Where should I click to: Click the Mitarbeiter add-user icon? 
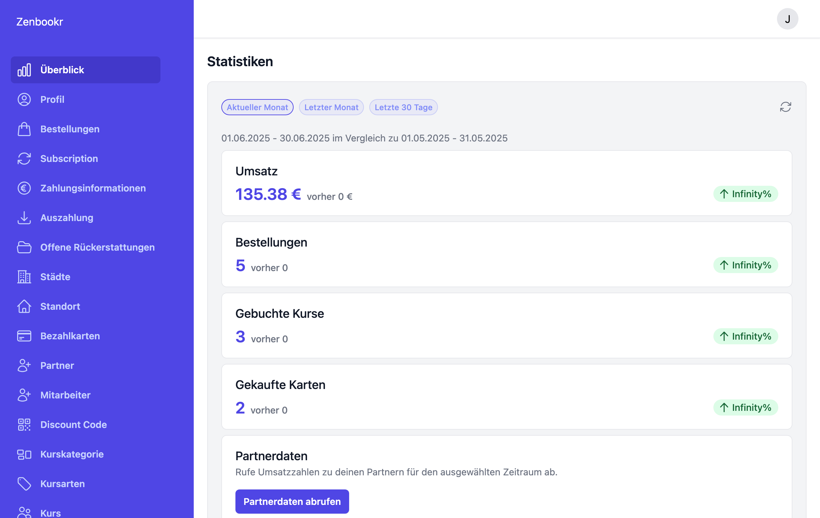pos(24,395)
